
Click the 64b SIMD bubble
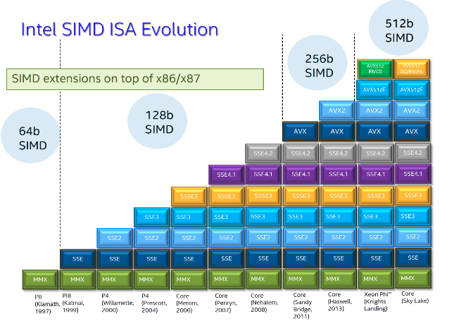[x=33, y=138]
